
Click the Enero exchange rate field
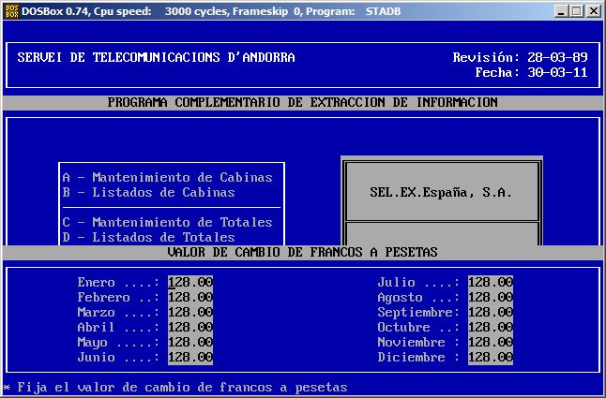tap(190, 282)
